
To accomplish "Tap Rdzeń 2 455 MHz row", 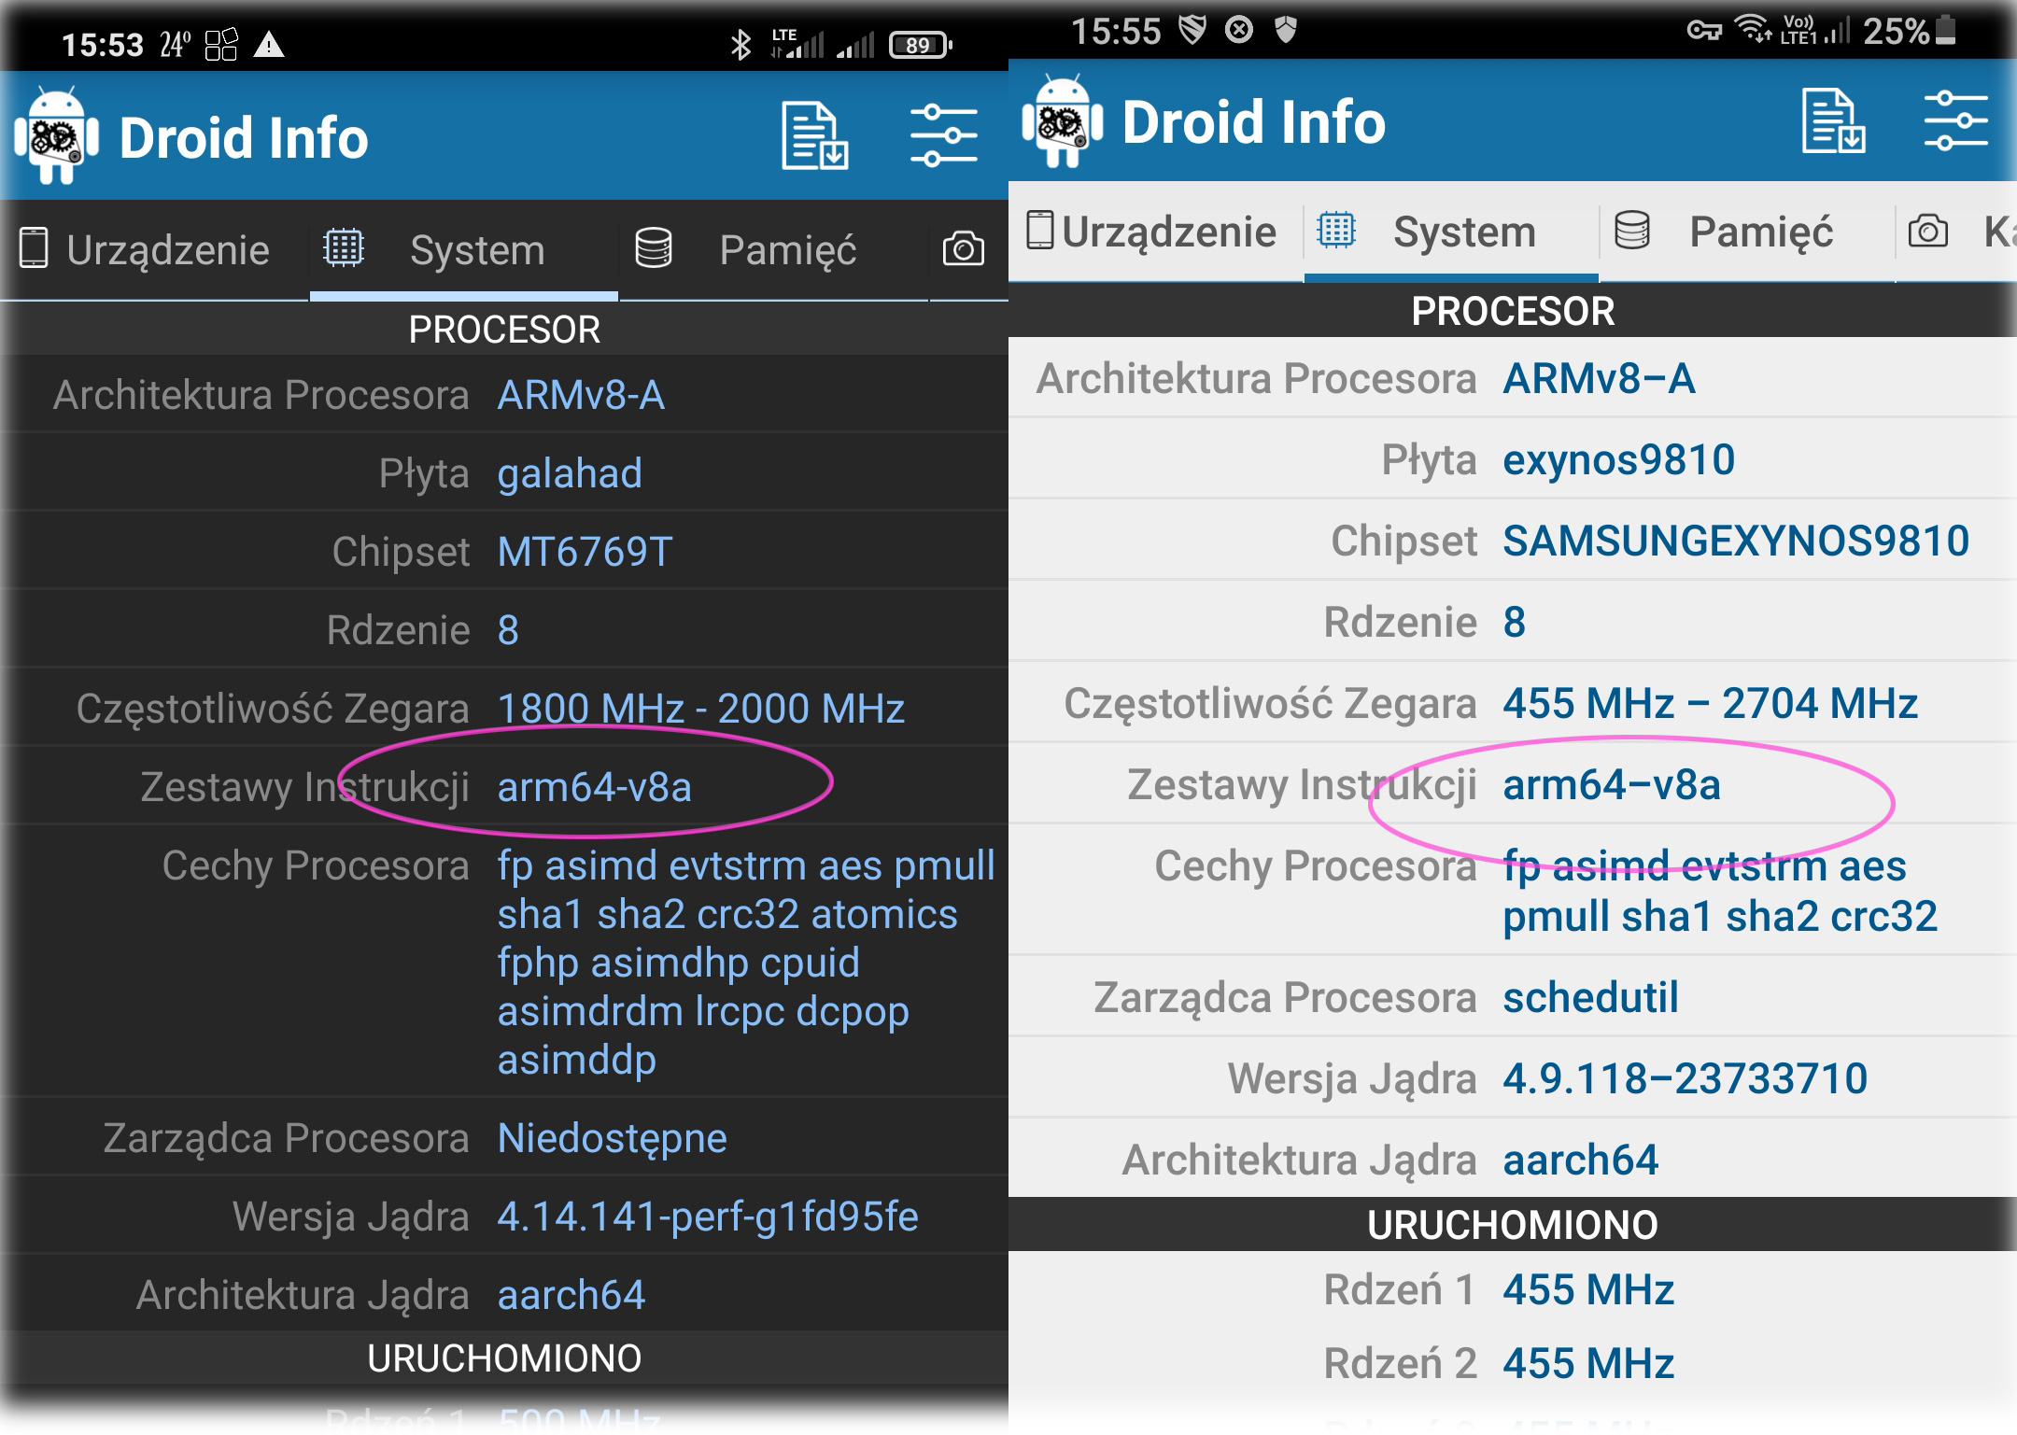I will click(x=1513, y=1363).
